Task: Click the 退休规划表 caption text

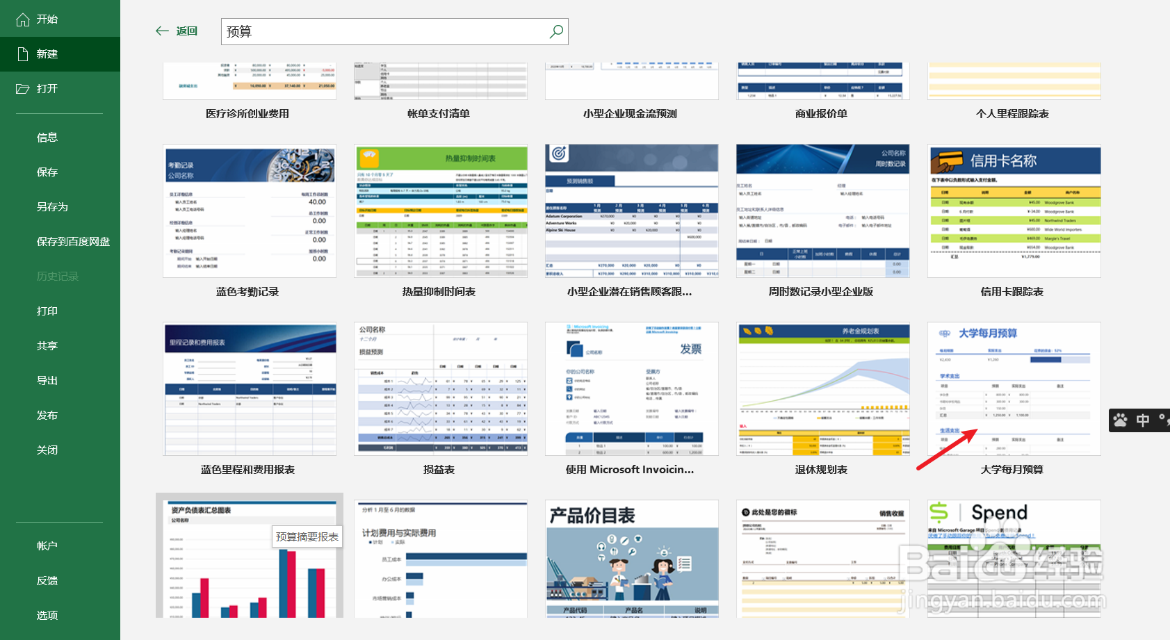Action: (821, 470)
